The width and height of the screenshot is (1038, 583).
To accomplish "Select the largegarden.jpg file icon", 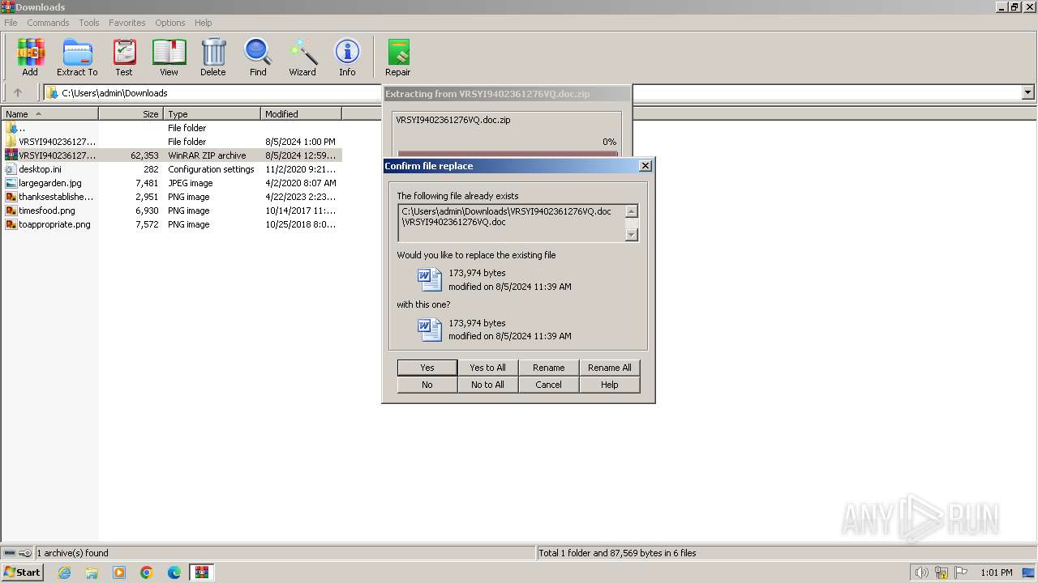I will point(11,183).
